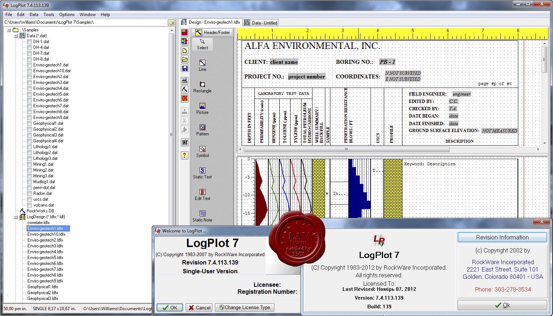Tick the Lithology1.dat checkbox
This screenshot has height=316, width=553.
click(30, 147)
